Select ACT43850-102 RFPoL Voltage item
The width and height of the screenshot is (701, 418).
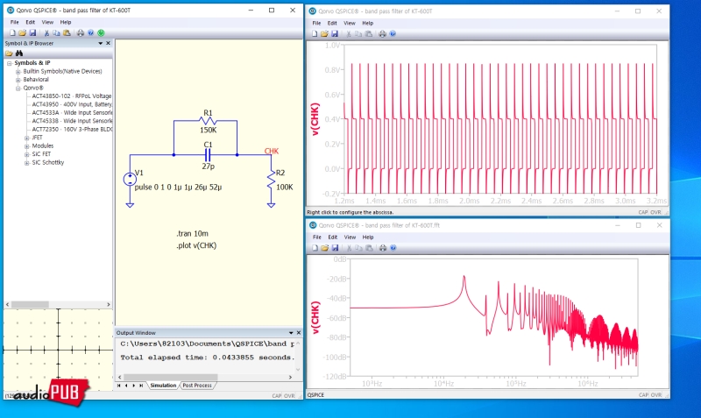point(72,96)
